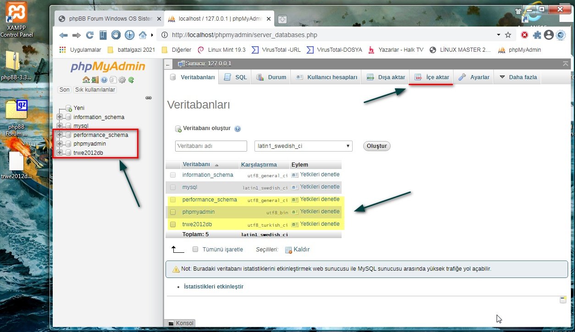Open the latin1_swedish_ci collation dropdown
The width and height of the screenshot is (575, 332).
point(303,146)
